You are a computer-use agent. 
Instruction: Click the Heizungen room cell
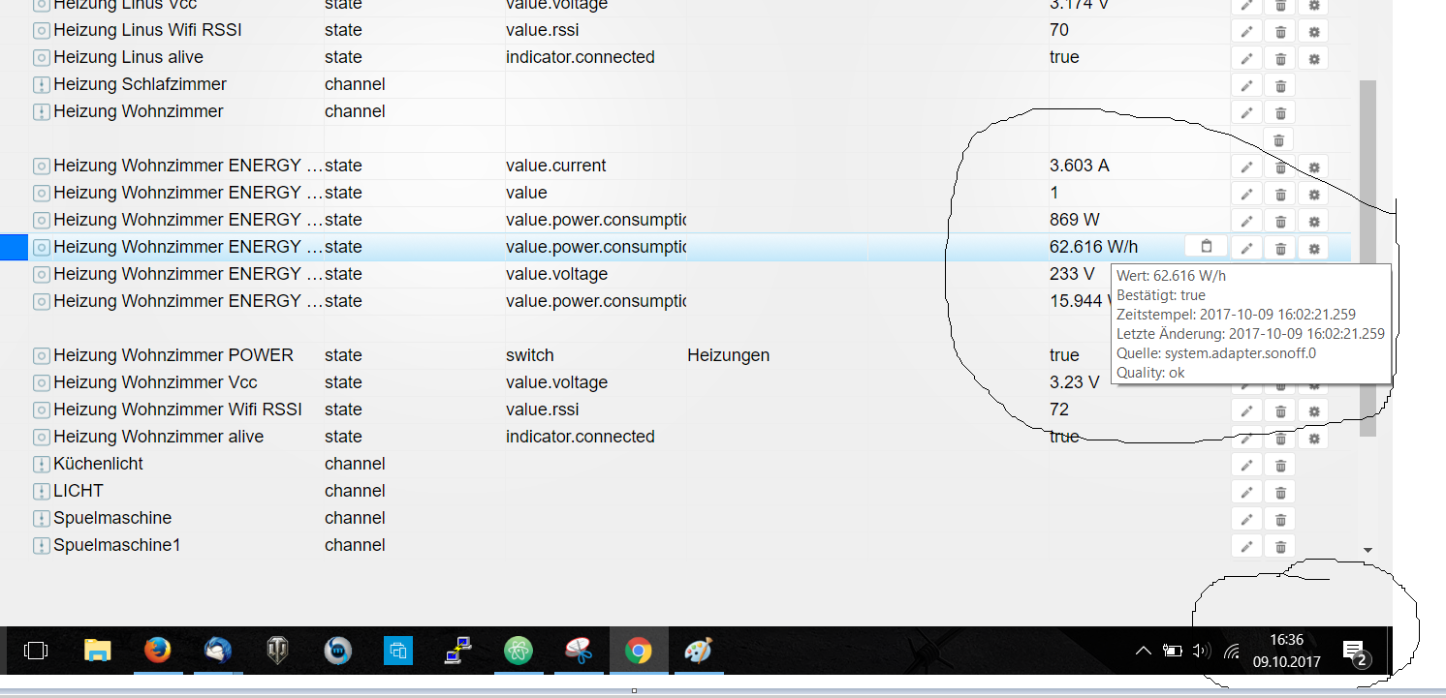[728, 355]
